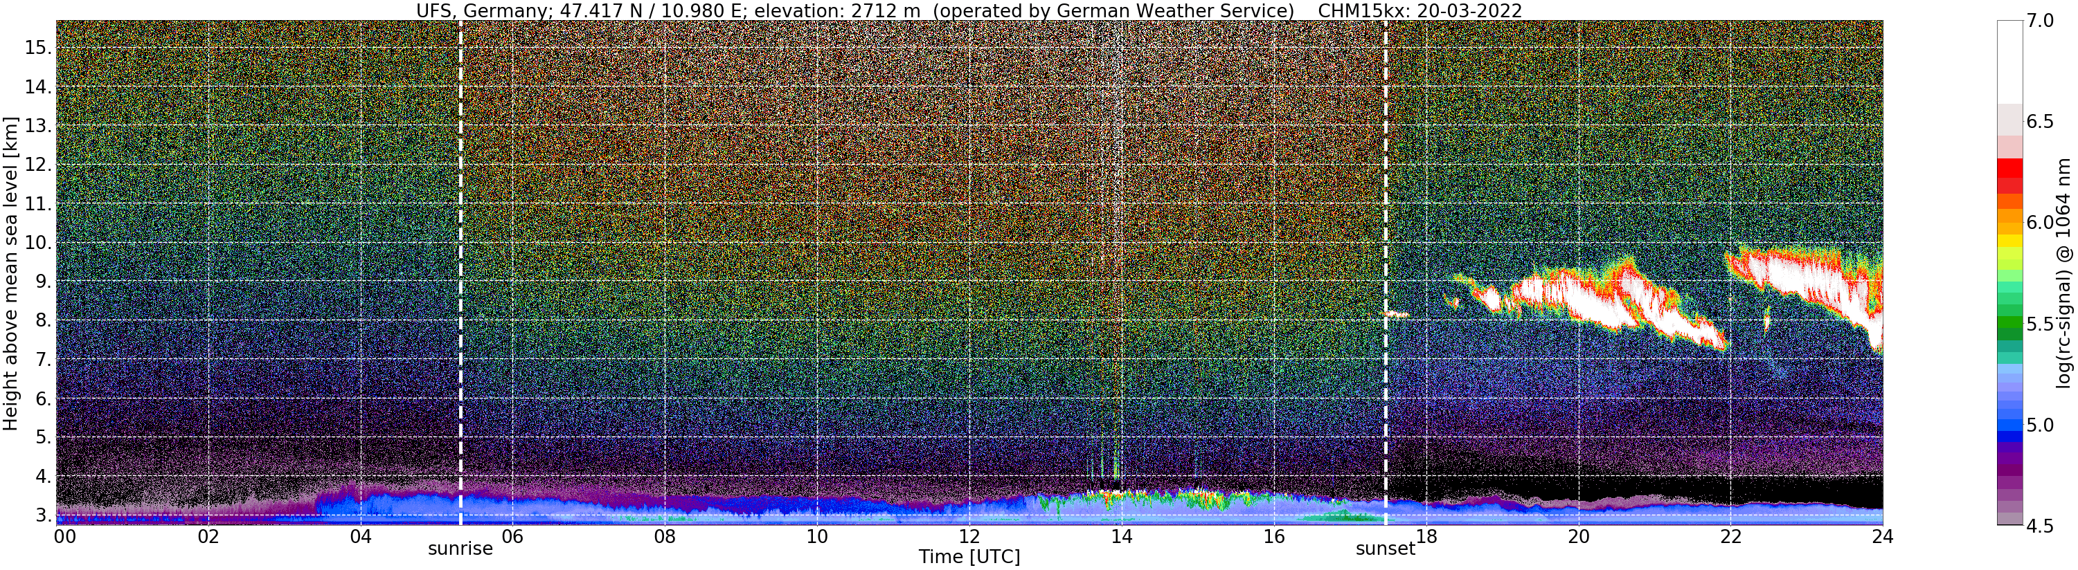The width and height of the screenshot is (2078, 570).
Task: Click the dashed sunset line in the plot
Action: click(x=1385, y=273)
